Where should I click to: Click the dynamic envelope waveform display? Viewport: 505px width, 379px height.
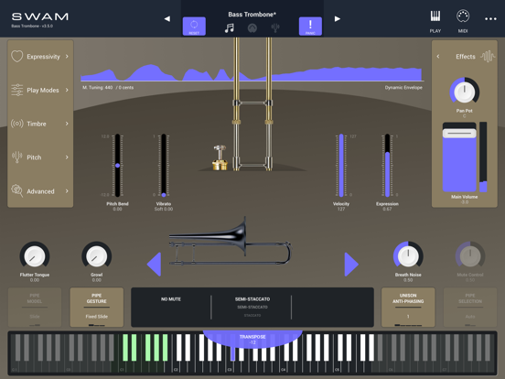(x=252, y=73)
